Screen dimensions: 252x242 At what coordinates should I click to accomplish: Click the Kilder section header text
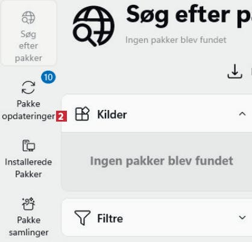(x=112, y=114)
